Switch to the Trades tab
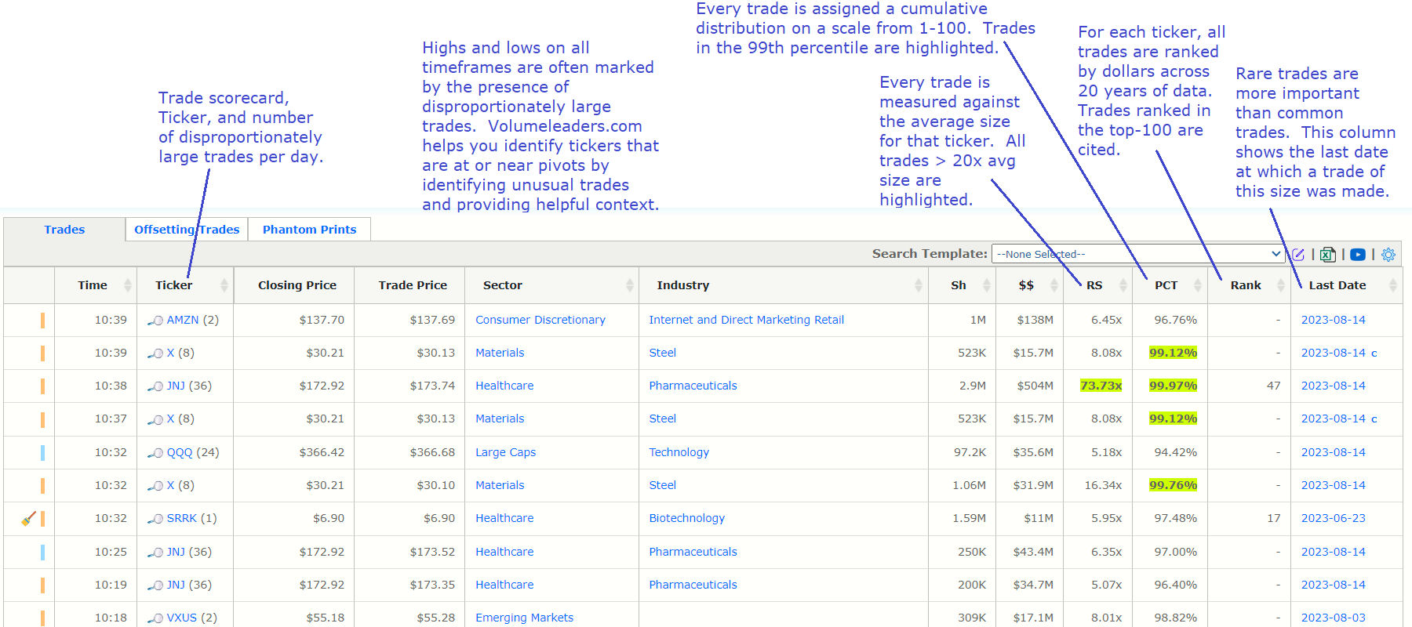 click(x=64, y=230)
